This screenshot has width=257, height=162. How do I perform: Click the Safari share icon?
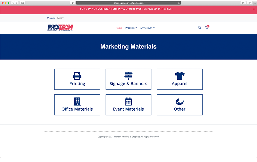(243, 3)
